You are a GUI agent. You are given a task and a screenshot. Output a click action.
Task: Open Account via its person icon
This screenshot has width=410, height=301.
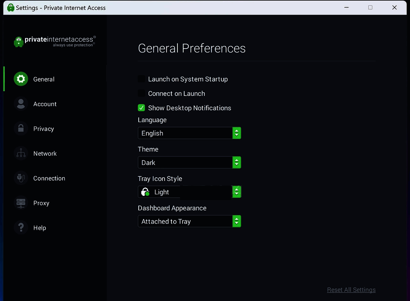[21, 104]
